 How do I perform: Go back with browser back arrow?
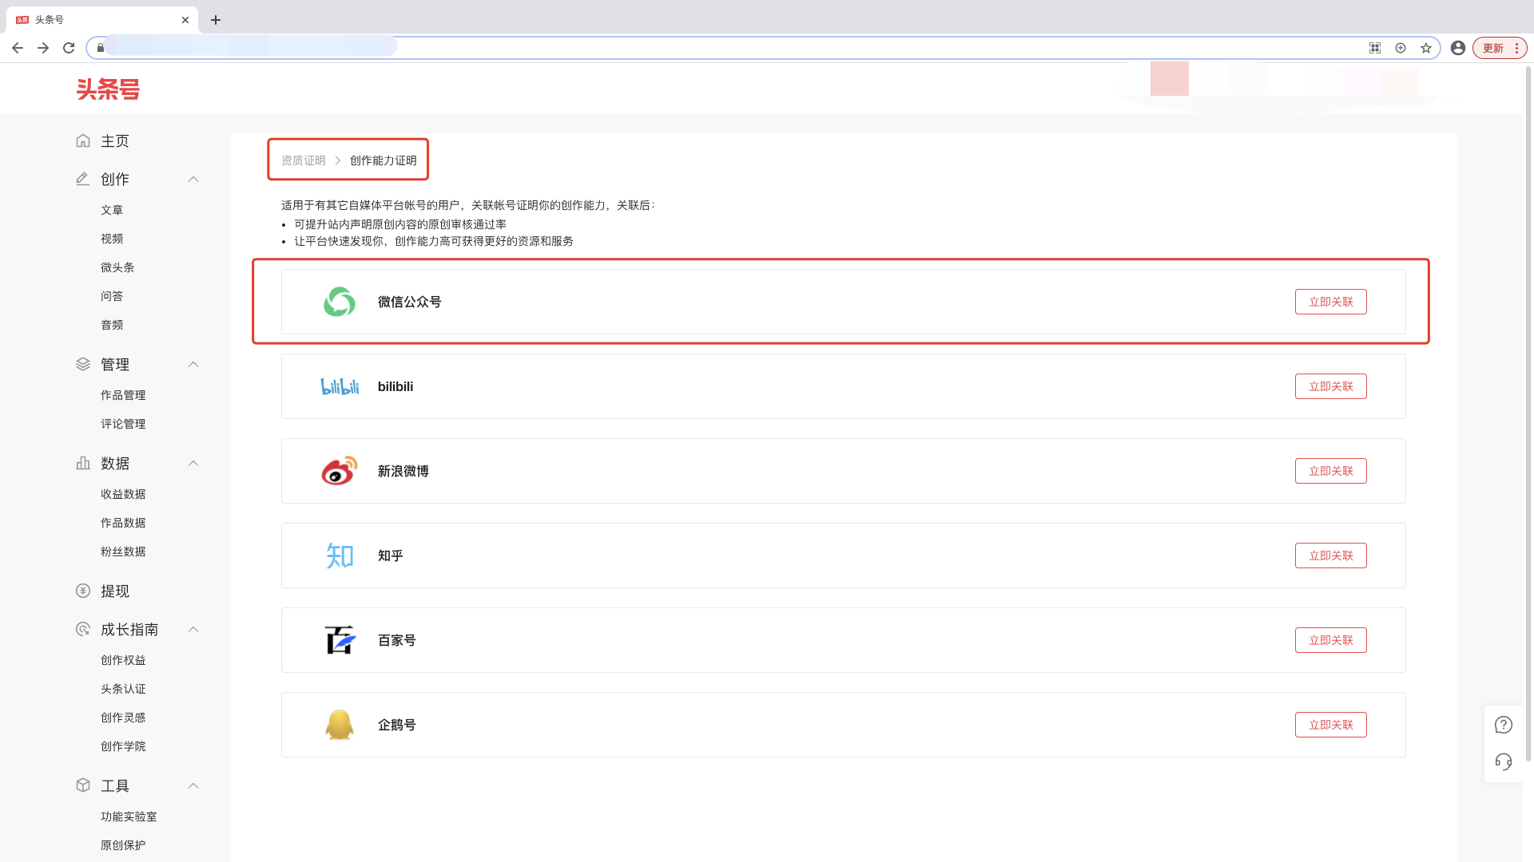point(18,48)
